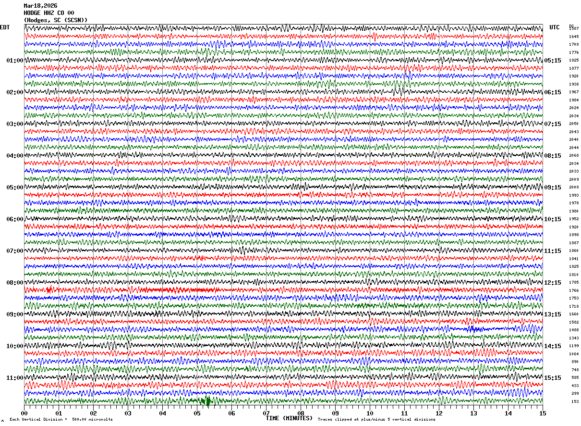Click the 'Traces clipped at plus/minus 5 vertical divisions' note
Viewport: 581px width, 426px height.
pyautogui.click(x=376, y=420)
